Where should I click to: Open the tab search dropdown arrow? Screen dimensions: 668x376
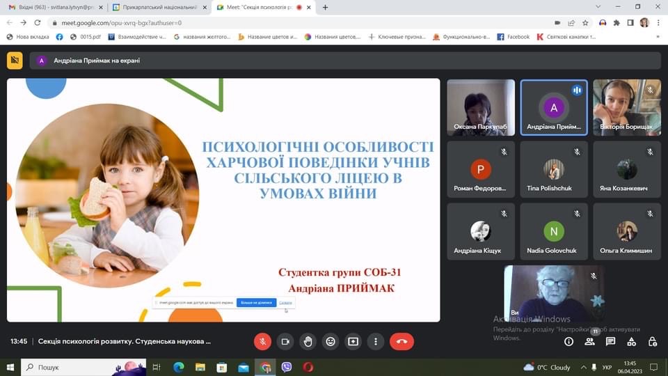pyautogui.click(x=598, y=7)
